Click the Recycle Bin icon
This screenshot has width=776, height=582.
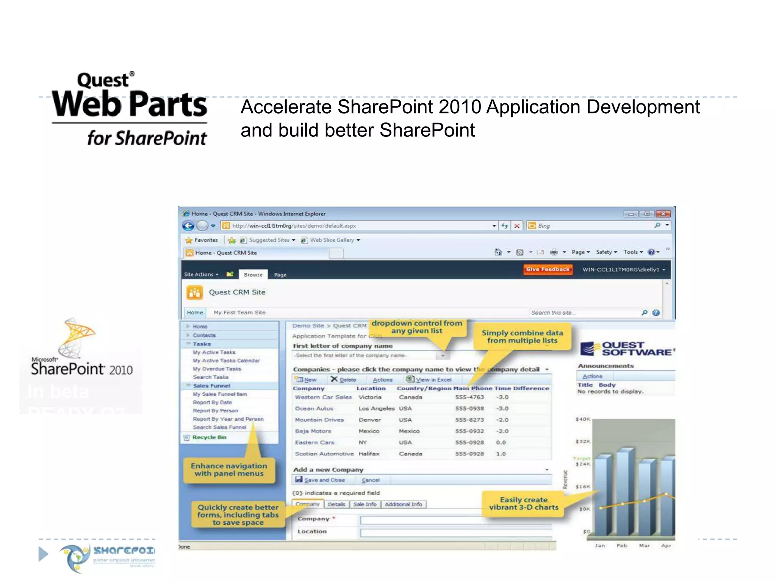[186, 438]
